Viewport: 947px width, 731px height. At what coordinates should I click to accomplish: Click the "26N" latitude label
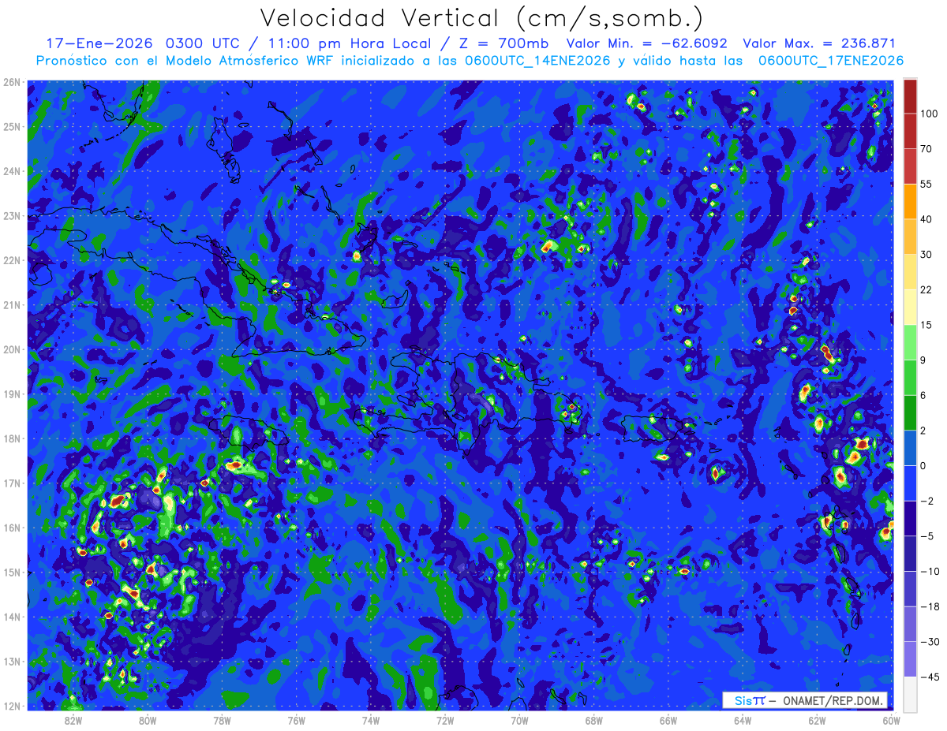pyautogui.click(x=12, y=82)
